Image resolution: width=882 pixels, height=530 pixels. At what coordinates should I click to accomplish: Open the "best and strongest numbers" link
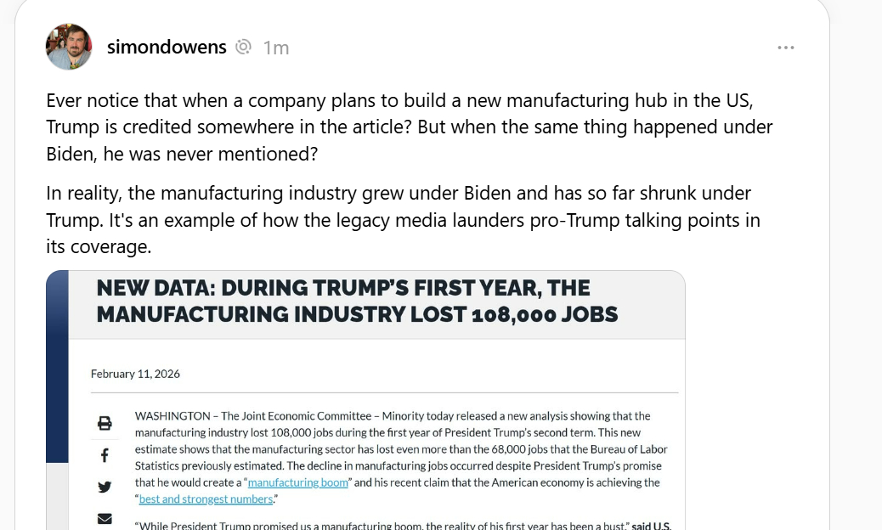[x=206, y=499]
